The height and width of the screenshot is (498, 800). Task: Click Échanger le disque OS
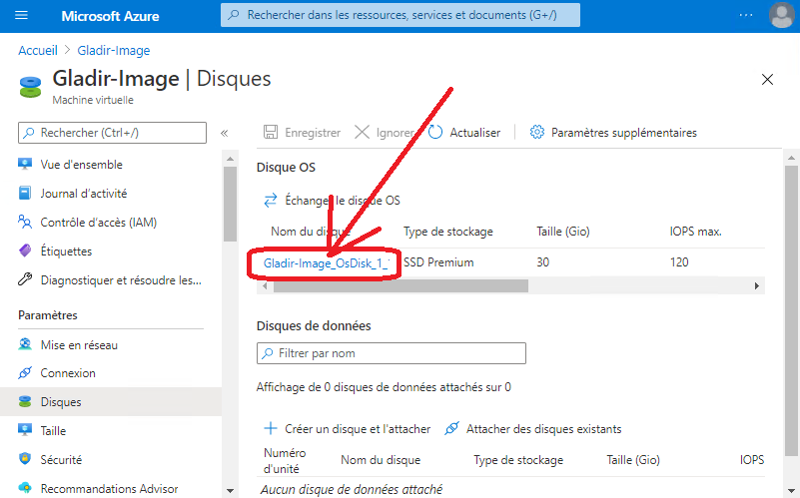click(333, 201)
